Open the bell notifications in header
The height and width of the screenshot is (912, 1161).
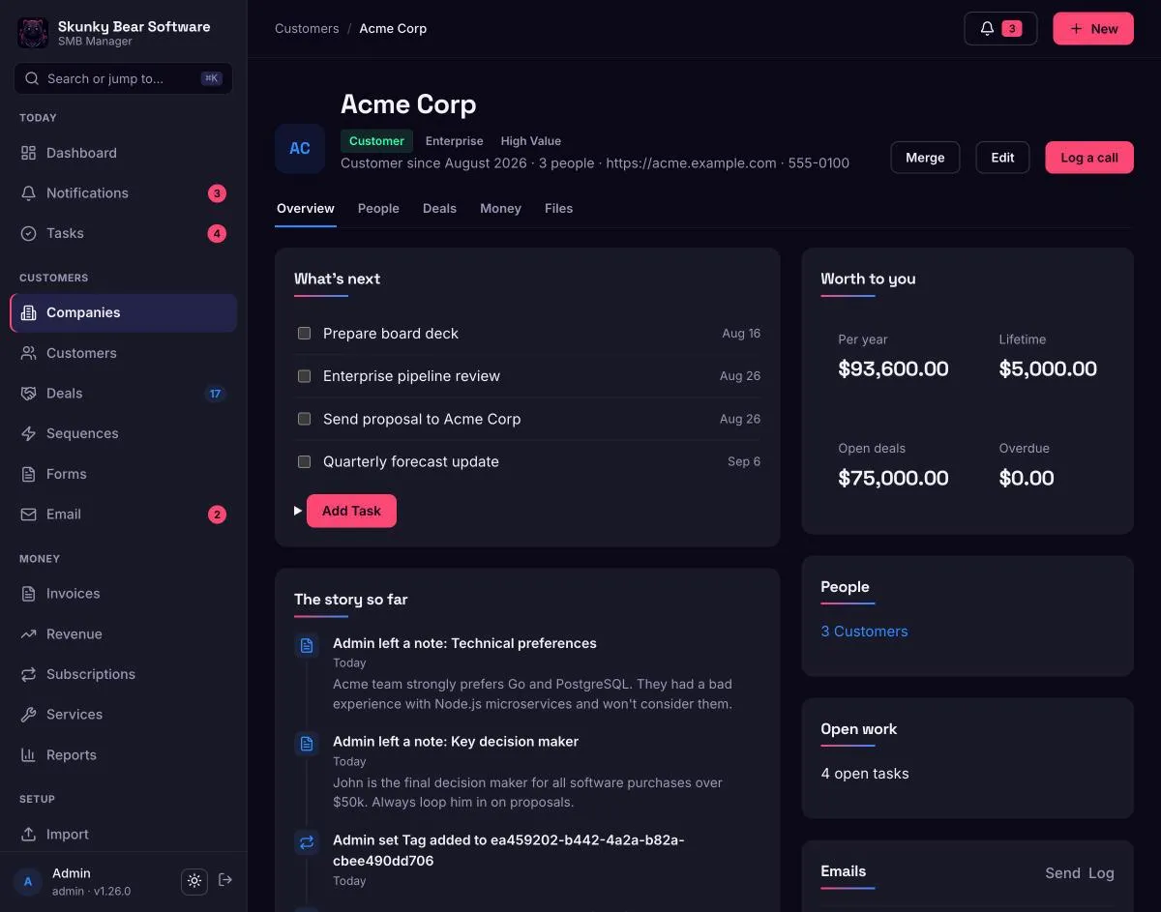(x=1000, y=29)
